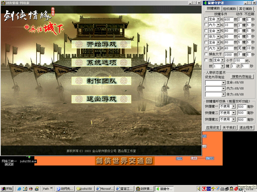Open the 快捷键一 不使用 dropdown
Image resolution: width=257 pixels, height=192 pixels.
(x=234, y=106)
